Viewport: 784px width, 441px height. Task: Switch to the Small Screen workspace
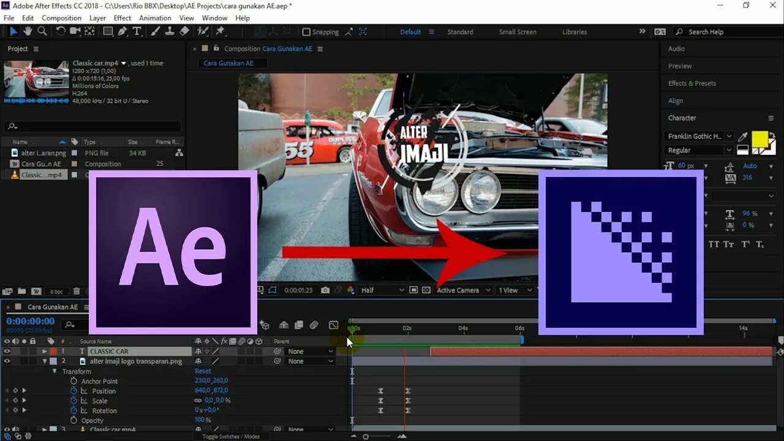[x=518, y=32]
